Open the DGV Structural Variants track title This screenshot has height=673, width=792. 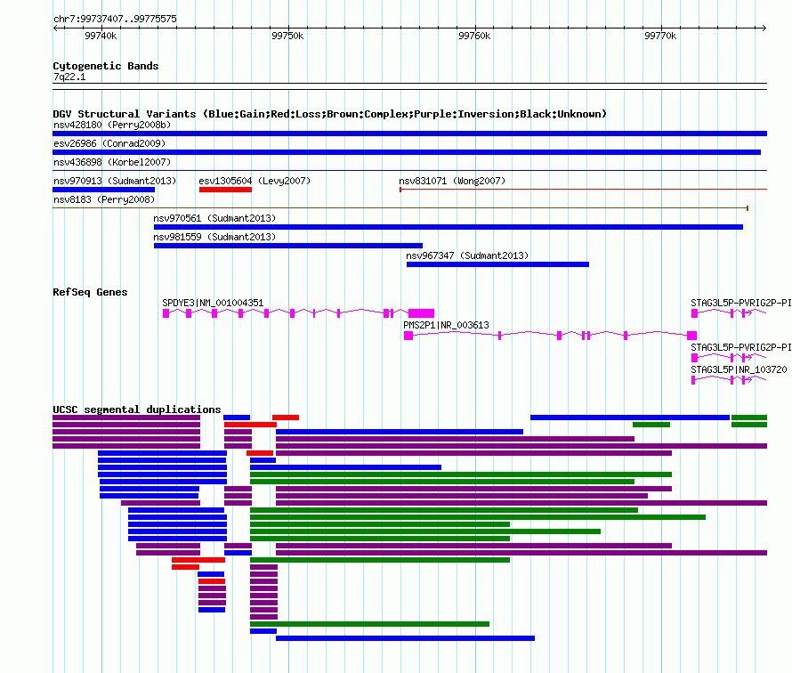329,114
